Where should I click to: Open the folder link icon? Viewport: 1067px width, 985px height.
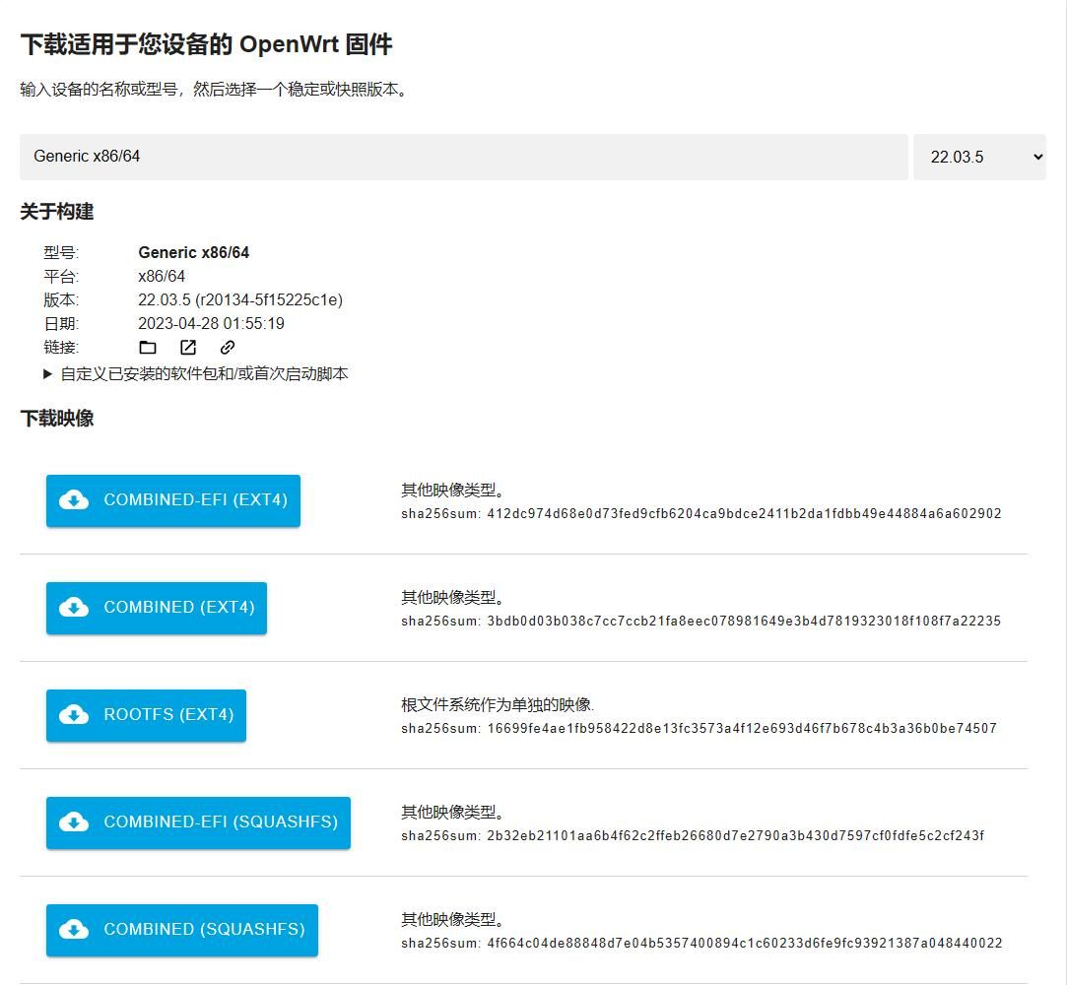point(148,348)
